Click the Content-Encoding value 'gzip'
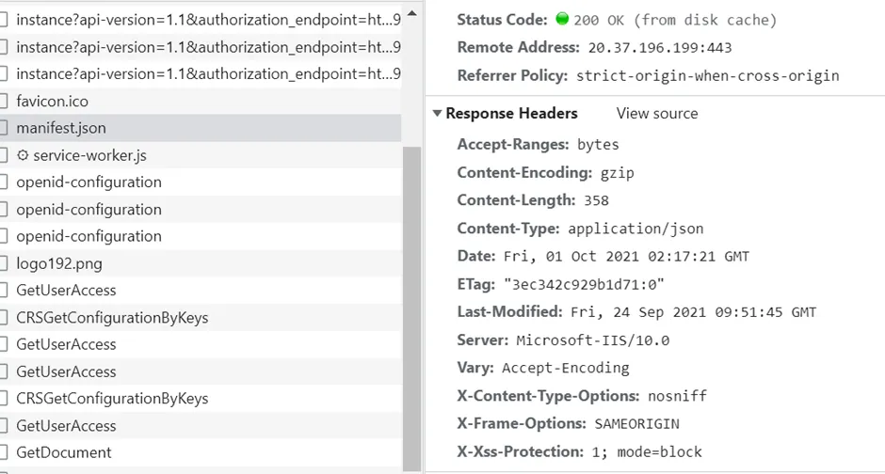 (x=617, y=173)
